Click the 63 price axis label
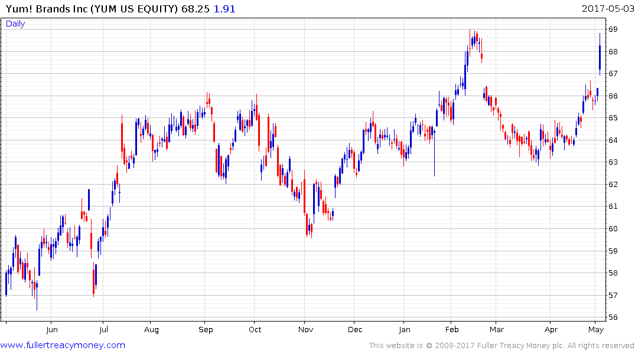The image size is (635, 354). pos(613,162)
